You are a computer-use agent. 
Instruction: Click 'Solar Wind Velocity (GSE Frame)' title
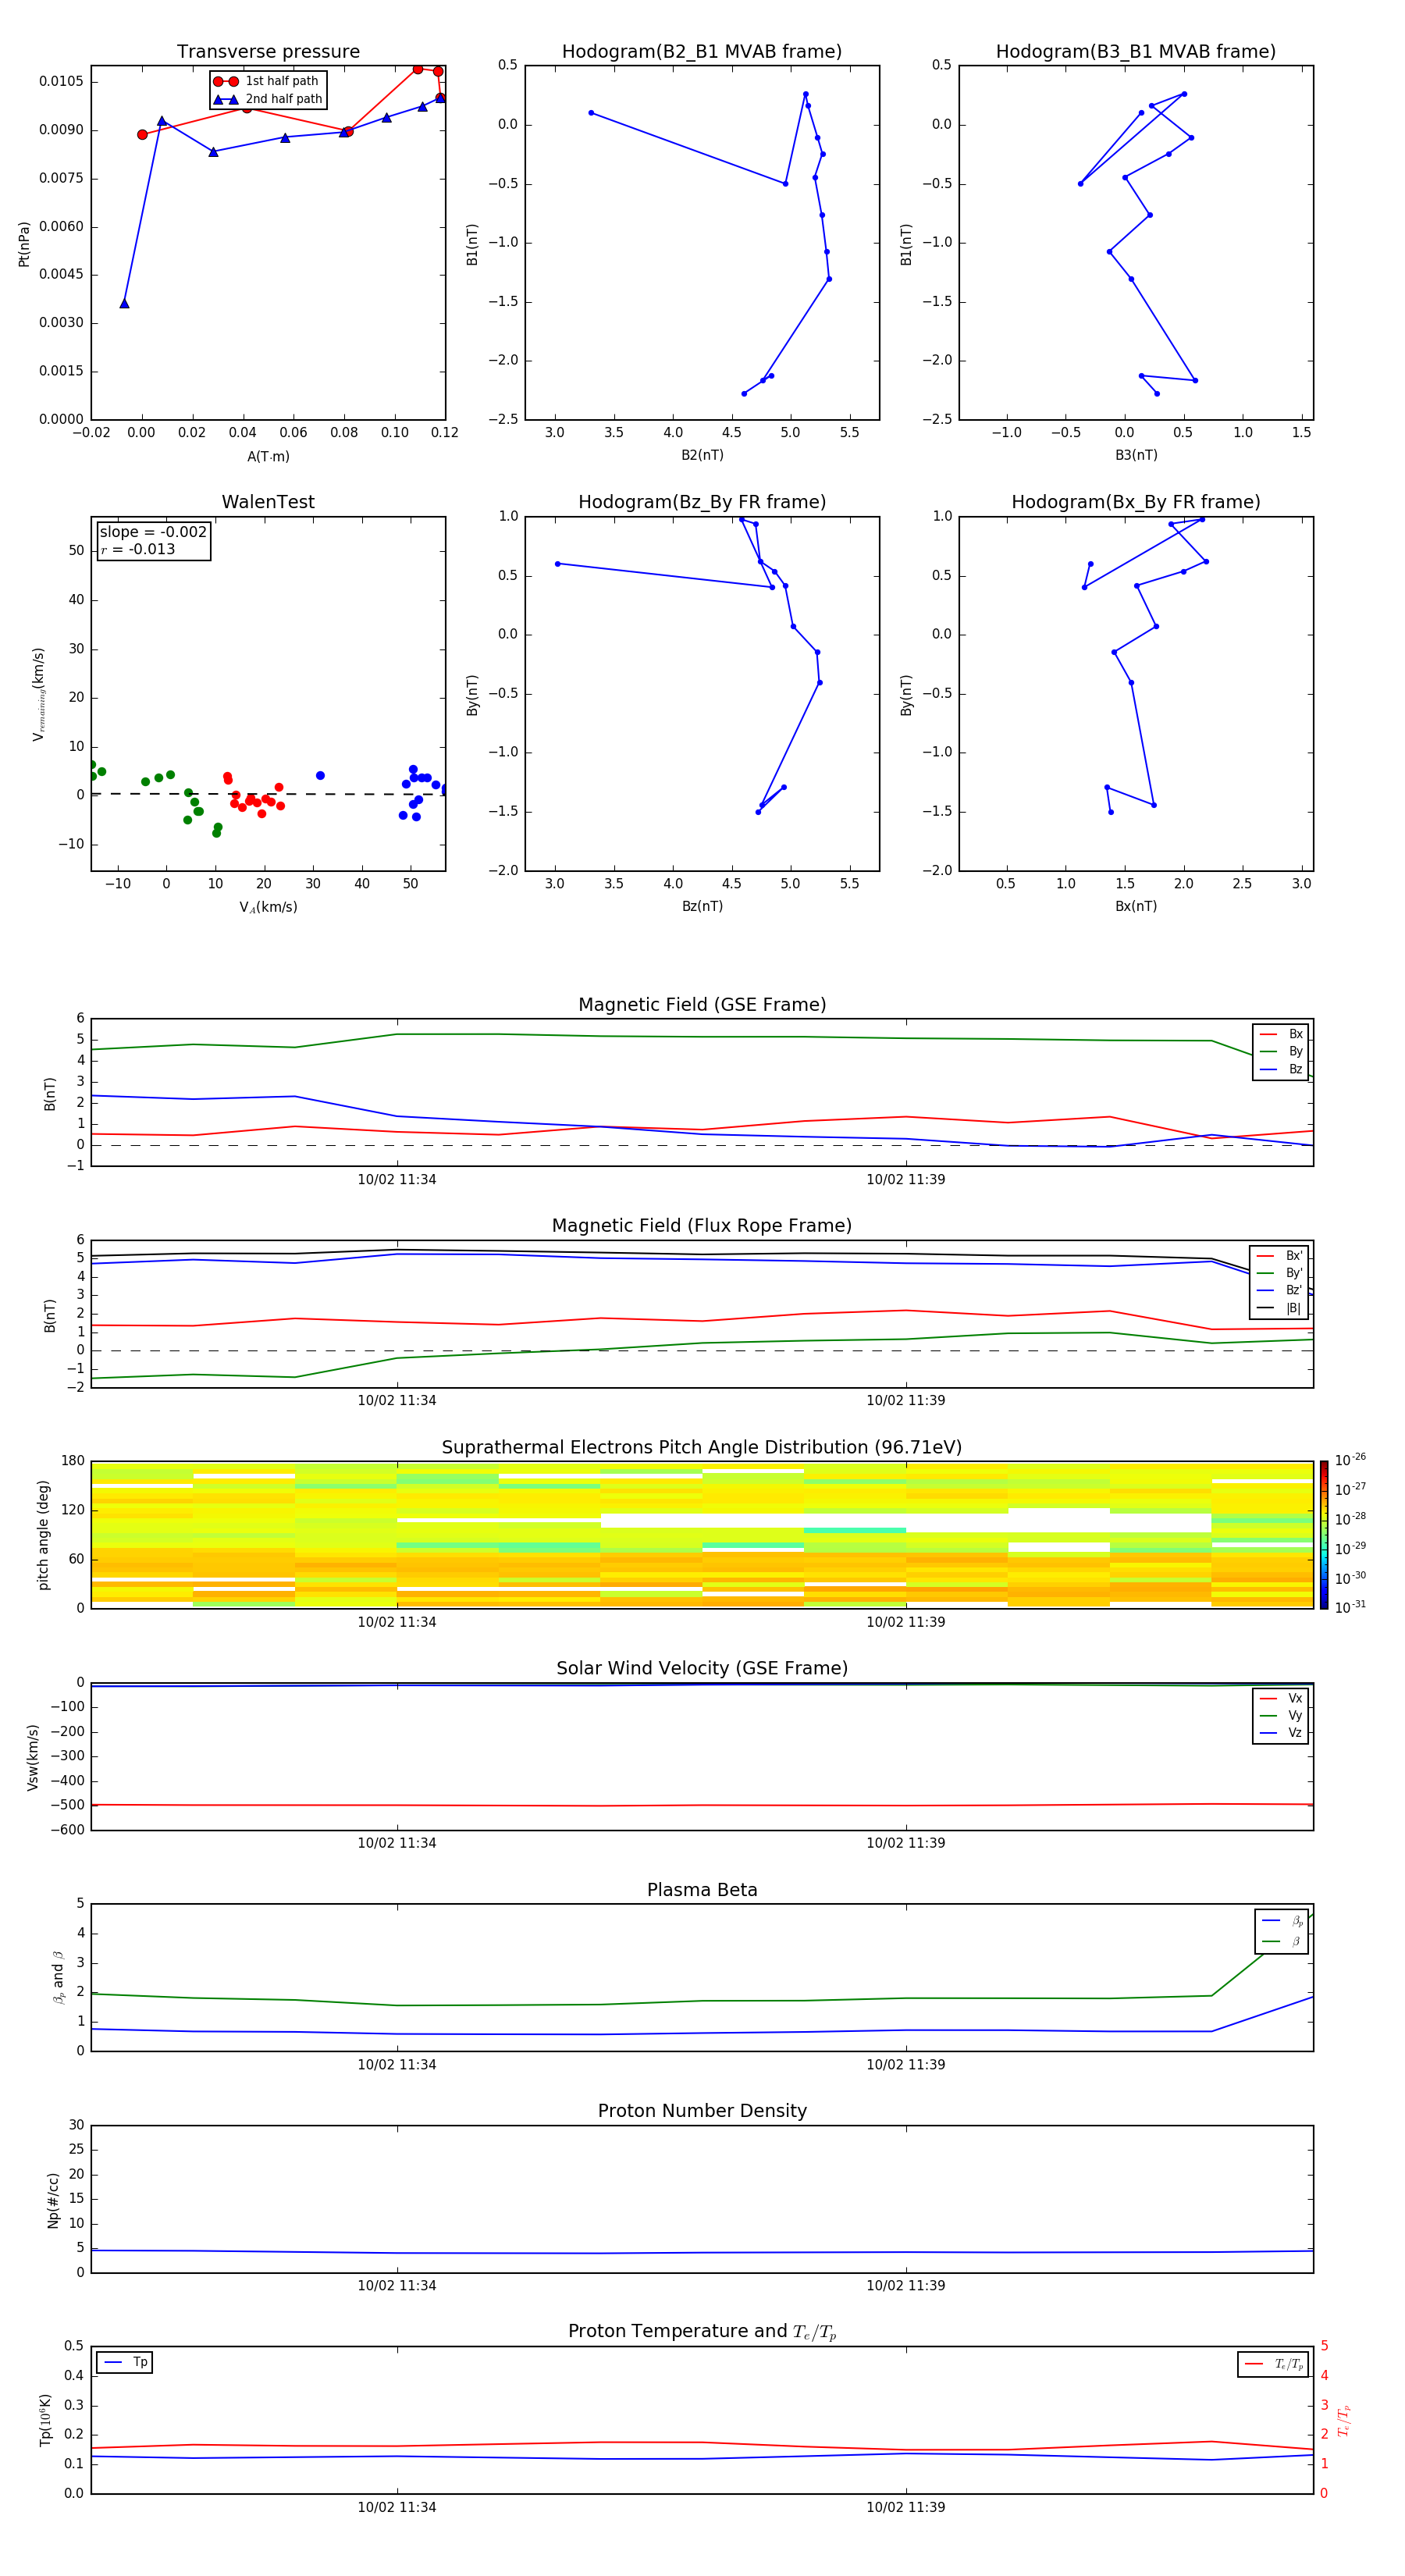coord(702,1669)
